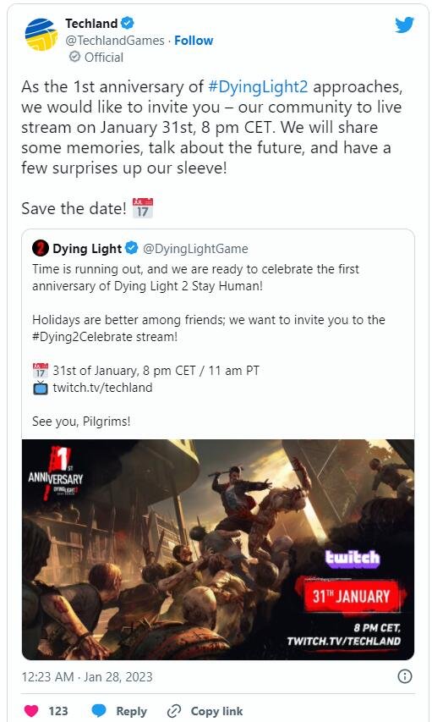Click the Copy link text
The height and width of the screenshot is (722, 432).
click(216, 711)
